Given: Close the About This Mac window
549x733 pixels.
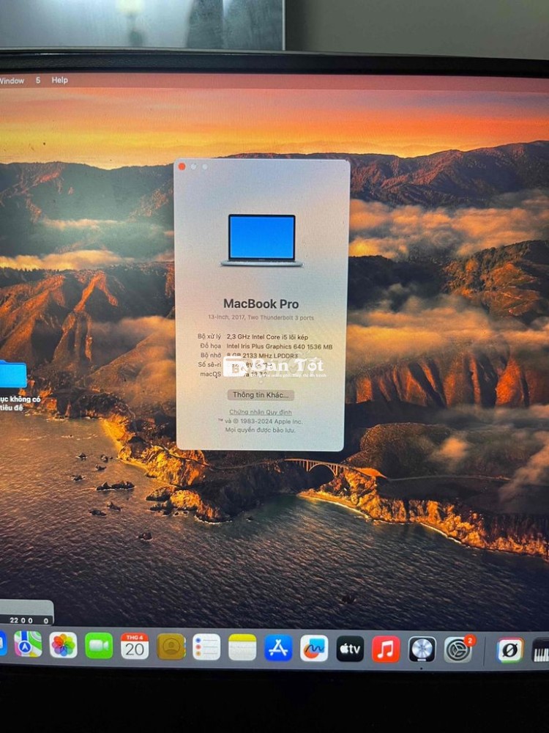Looking at the screenshot, I should point(182,166).
